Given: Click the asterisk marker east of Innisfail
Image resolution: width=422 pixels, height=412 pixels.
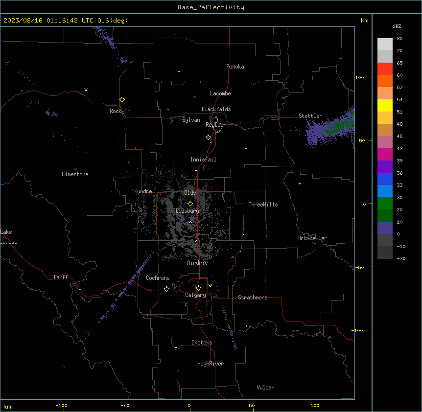Looking at the screenshot, I should coord(246,148).
